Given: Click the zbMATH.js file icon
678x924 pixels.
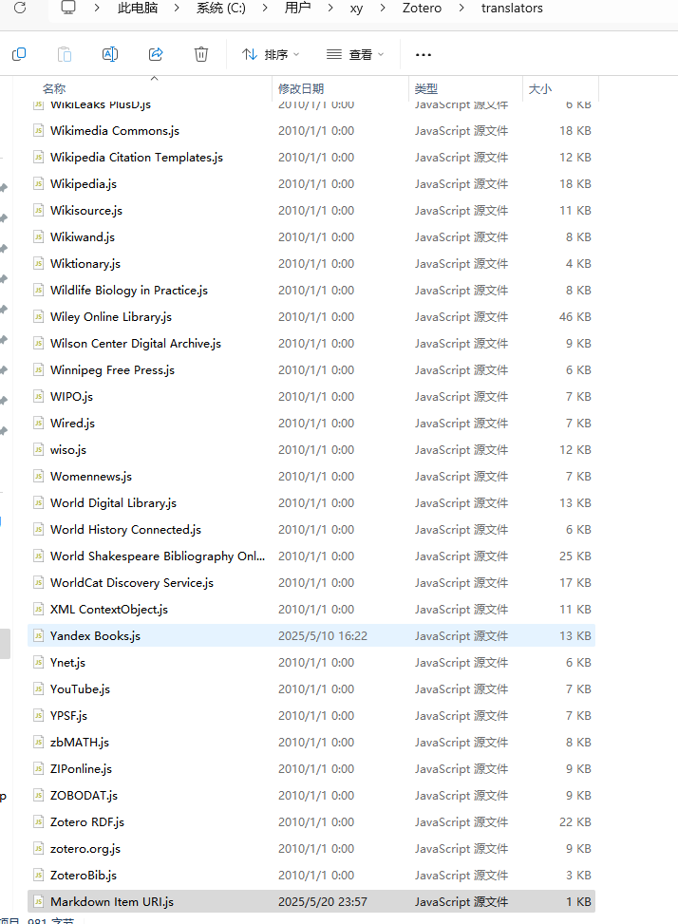Looking at the screenshot, I should (x=38, y=742).
